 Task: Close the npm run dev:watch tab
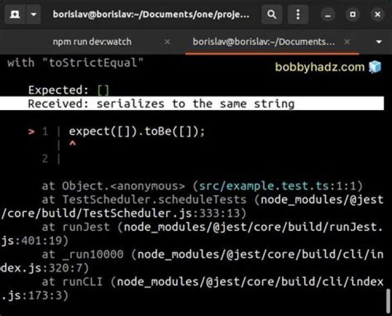click(x=168, y=41)
